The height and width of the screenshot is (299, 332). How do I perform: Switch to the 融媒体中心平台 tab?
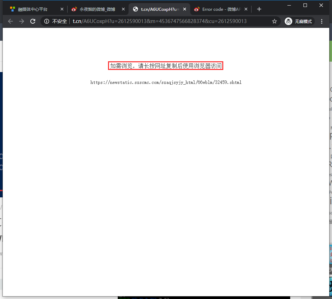(33, 9)
